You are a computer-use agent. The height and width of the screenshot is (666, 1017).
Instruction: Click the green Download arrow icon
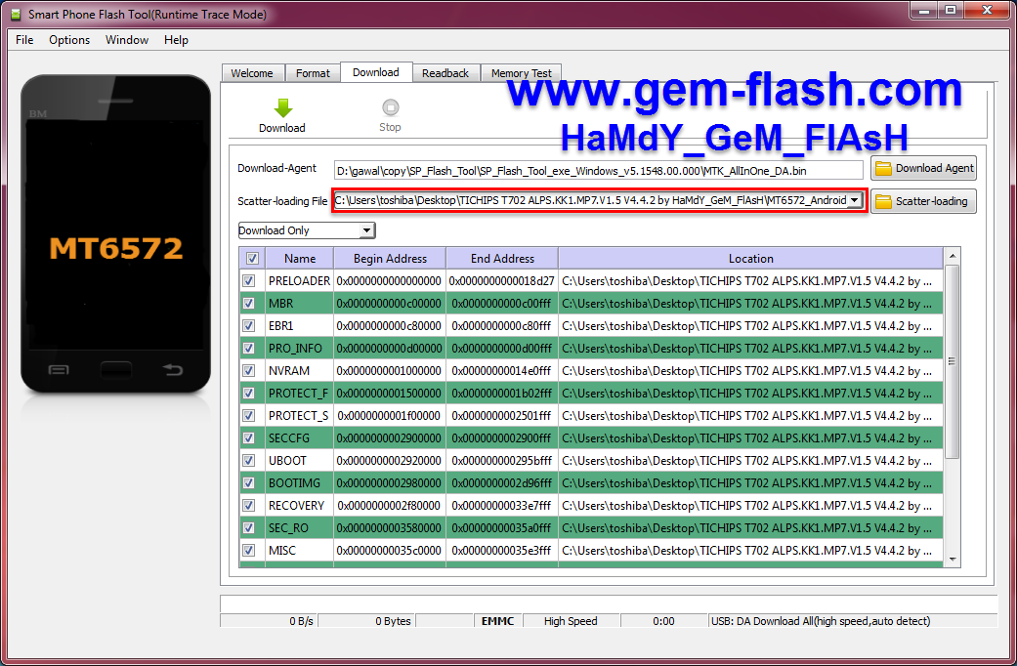pyautogui.click(x=282, y=107)
